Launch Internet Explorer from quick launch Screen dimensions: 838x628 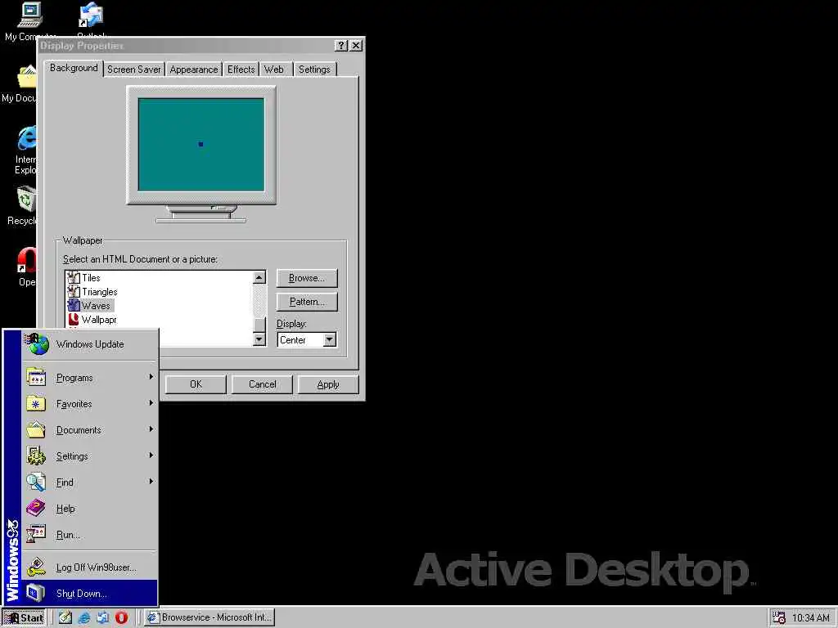coord(84,617)
